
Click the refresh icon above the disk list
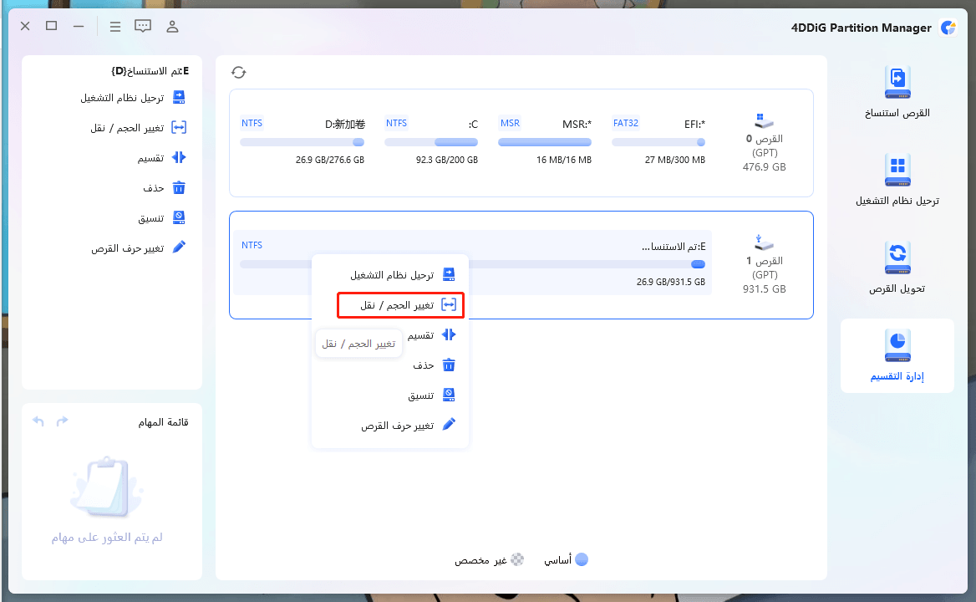(x=239, y=72)
